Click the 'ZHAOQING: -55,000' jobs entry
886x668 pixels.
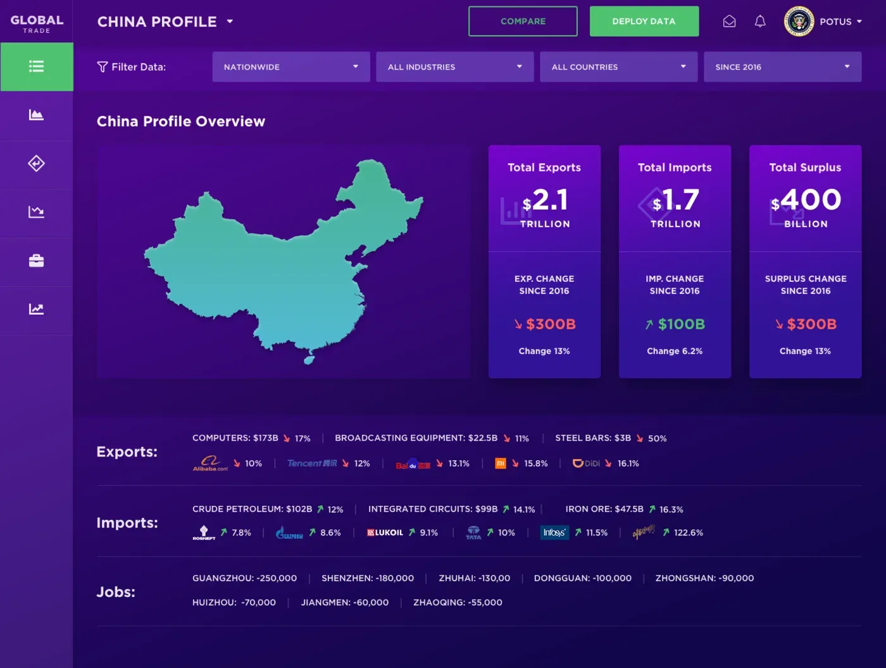pos(458,602)
